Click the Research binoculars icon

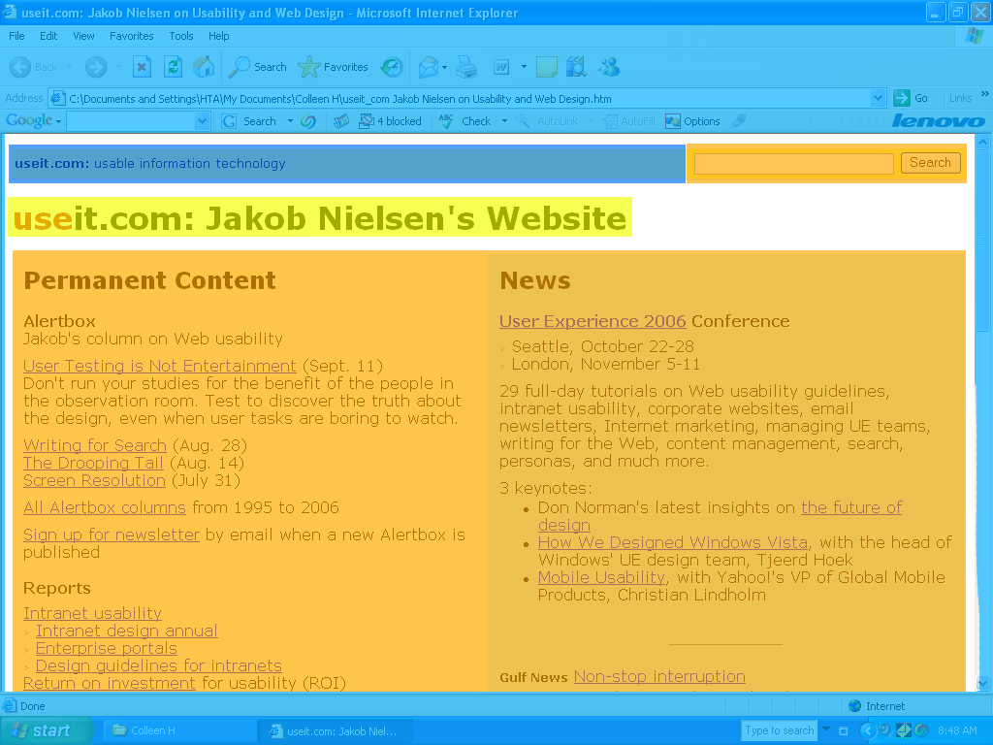point(576,67)
